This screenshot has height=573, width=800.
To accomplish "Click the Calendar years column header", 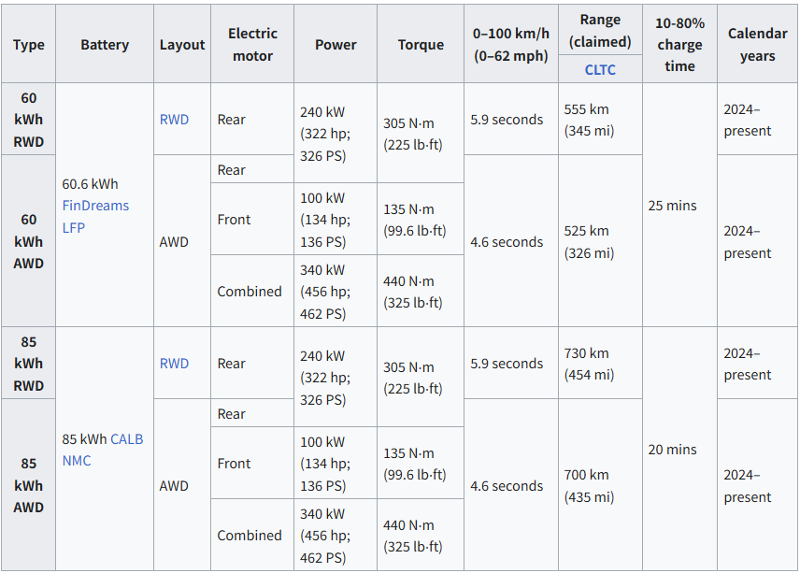I will tap(757, 45).
